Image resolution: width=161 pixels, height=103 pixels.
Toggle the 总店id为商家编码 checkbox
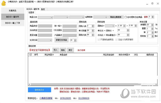(x=116, y=40)
